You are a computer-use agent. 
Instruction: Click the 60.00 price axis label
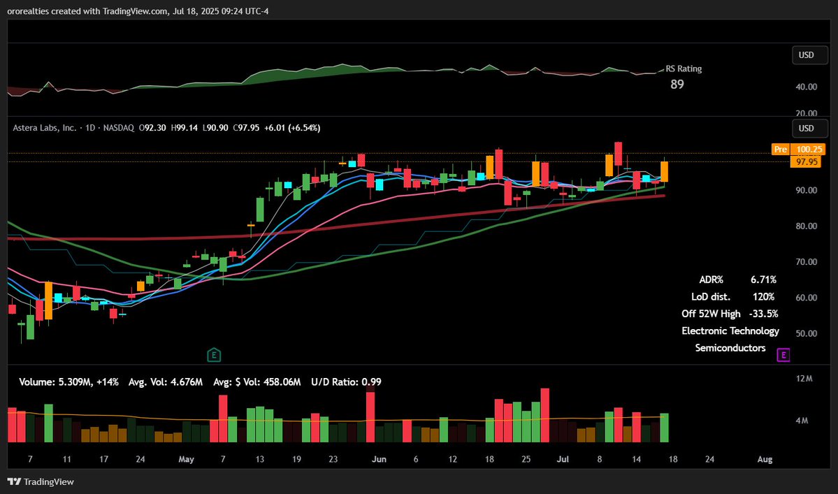click(x=807, y=298)
